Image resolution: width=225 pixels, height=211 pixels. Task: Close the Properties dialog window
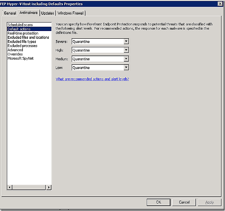point(220,4)
